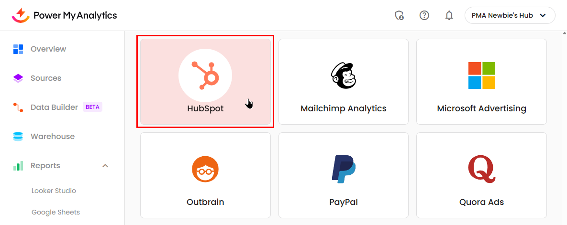Open the shield security icon

[399, 15]
